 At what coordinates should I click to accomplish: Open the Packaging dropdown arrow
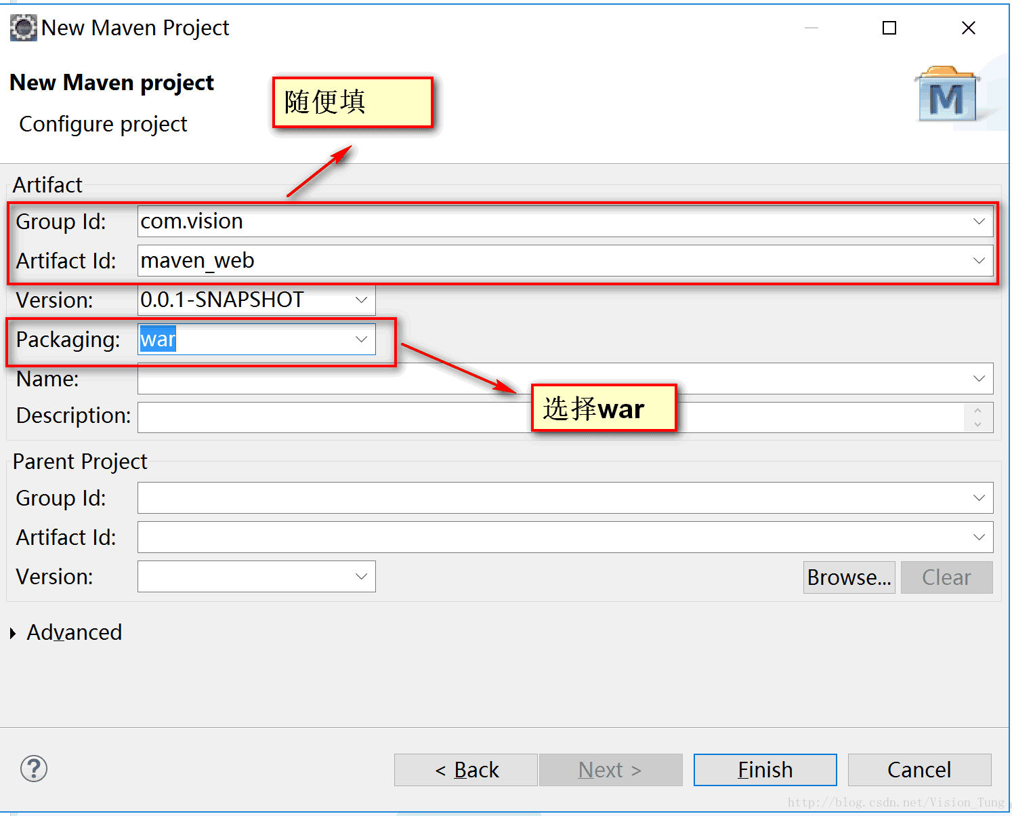pos(361,339)
